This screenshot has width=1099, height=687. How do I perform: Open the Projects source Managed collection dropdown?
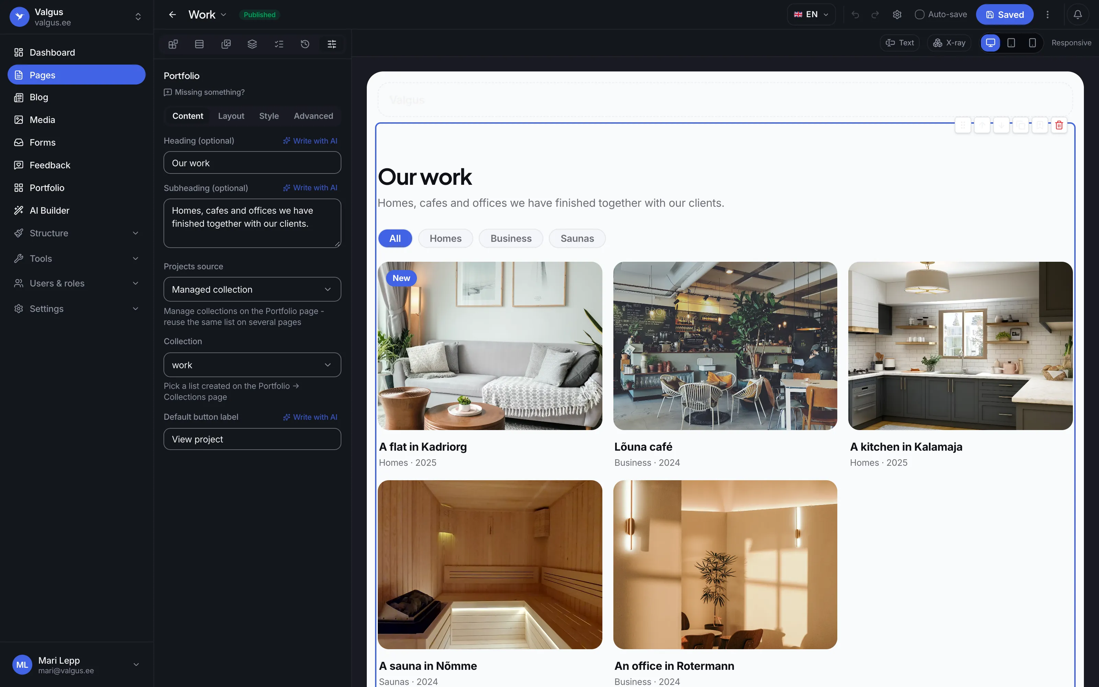pyautogui.click(x=252, y=290)
